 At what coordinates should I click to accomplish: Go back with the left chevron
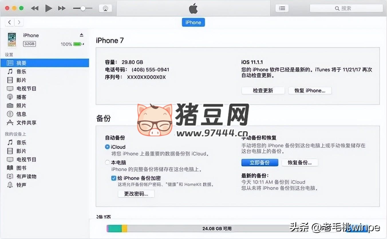(x=10, y=22)
